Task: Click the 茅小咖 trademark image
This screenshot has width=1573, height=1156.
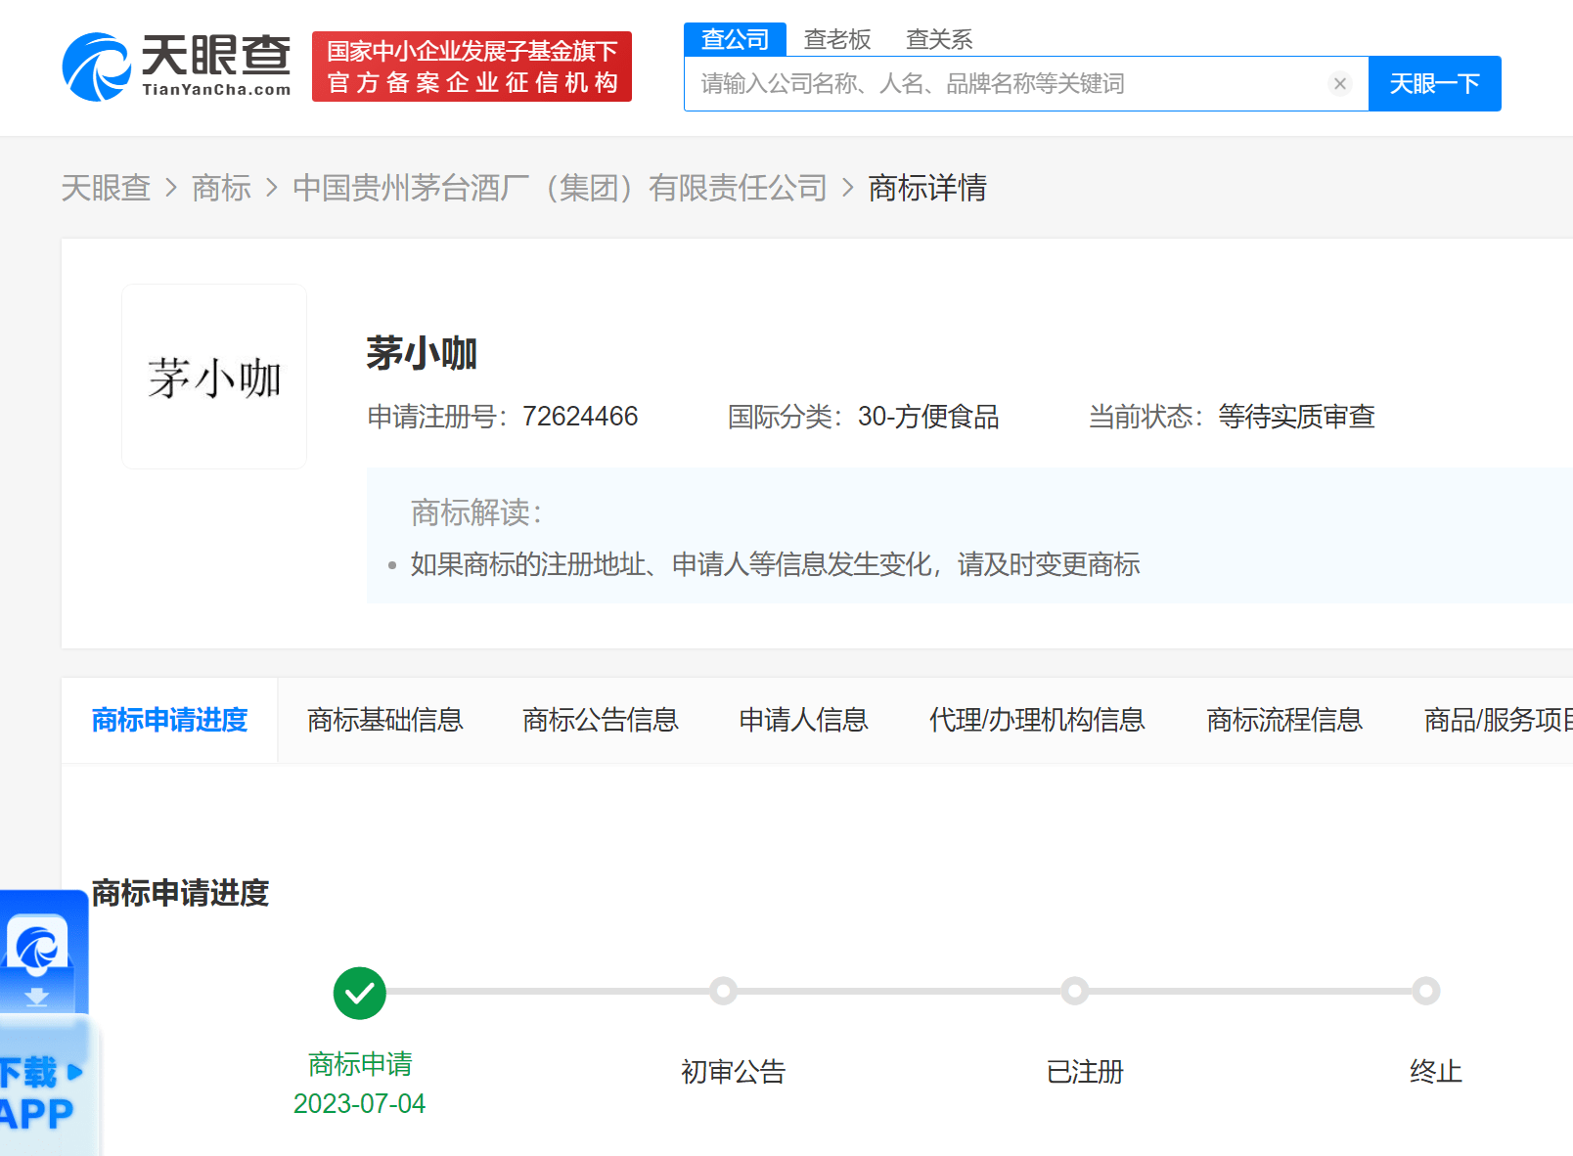Action: (x=214, y=377)
